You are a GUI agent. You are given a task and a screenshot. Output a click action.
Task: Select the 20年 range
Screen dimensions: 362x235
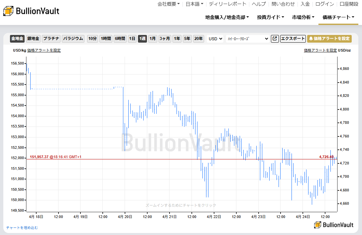[198, 39]
